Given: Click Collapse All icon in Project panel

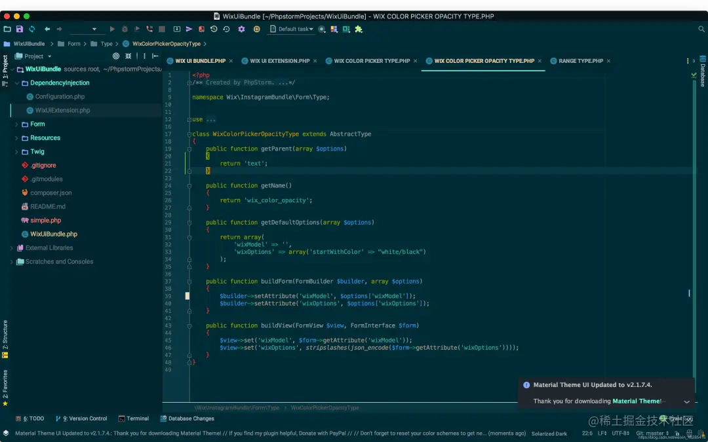Looking at the screenshot, I should point(128,56).
